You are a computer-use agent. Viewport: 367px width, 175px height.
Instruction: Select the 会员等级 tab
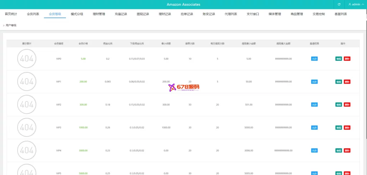click(55, 14)
